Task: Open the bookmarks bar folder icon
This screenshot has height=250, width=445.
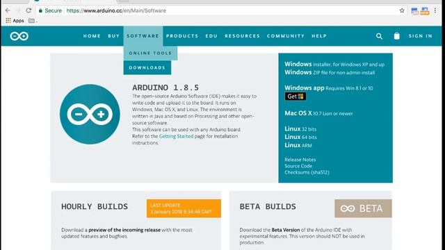Action: click(31, 20)
